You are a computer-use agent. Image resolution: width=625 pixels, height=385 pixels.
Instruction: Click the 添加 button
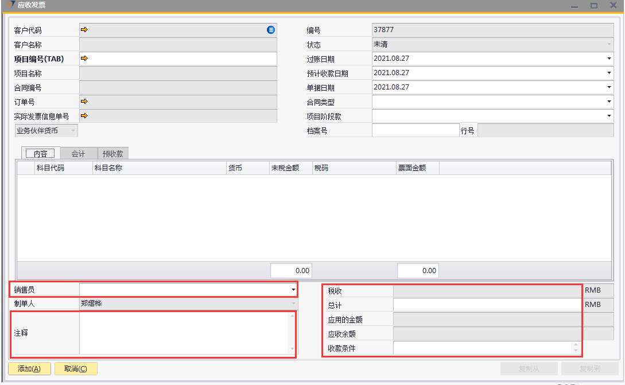pos(29,369)
